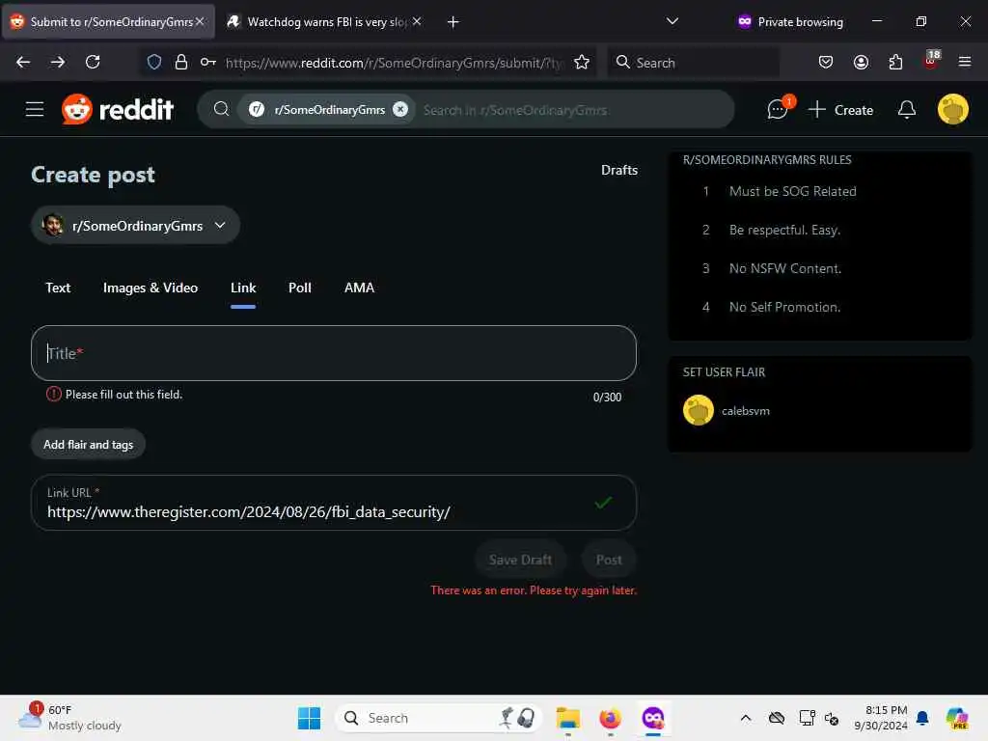Click the Post button
Viewport: 988px width, 741px height.
[609, 561]
